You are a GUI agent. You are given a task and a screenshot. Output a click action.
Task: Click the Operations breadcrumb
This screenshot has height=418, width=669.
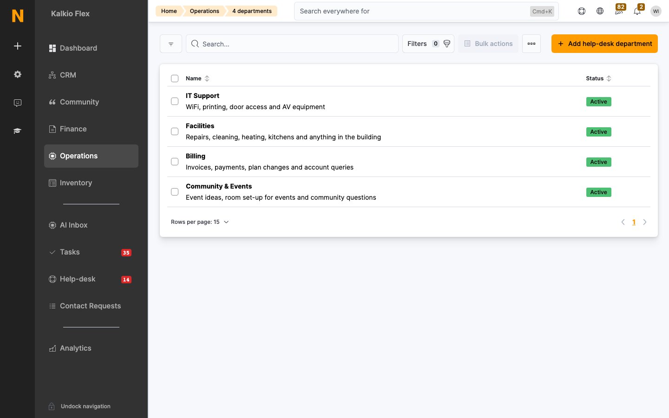pos(204,11)
